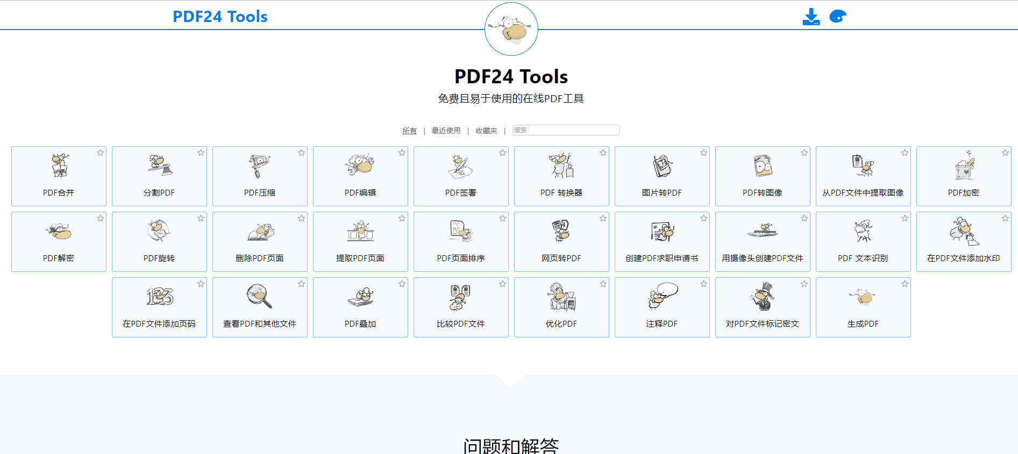Open the PDF页面排序 tool tile
This screenshot has height=454, width=1018.
click(461, 242)
